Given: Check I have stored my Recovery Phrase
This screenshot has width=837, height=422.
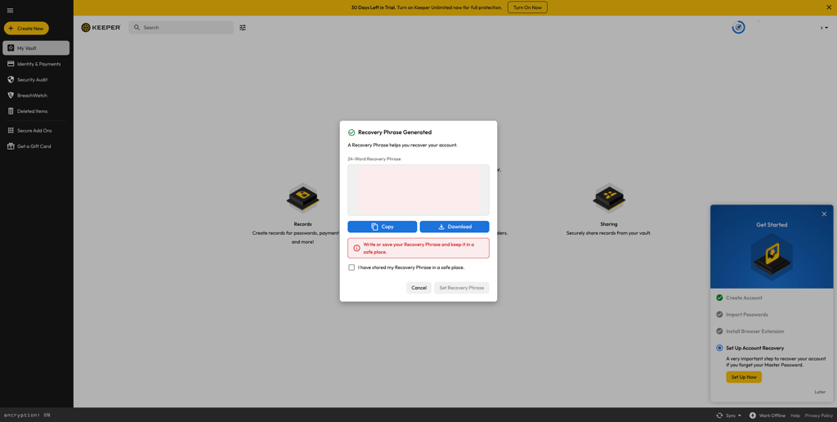Looking at the screenshot, I should (x=351, y=267).
